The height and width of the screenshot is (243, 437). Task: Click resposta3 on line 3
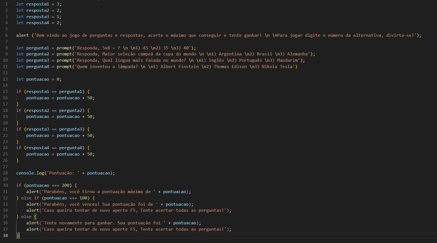click(38, 17)
